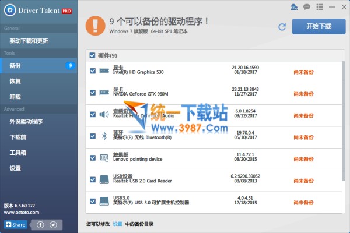Viewport: 350px width, 233px height.
Task: Select version 6.2.9200.39052
Action: click(x=246, y=176)
